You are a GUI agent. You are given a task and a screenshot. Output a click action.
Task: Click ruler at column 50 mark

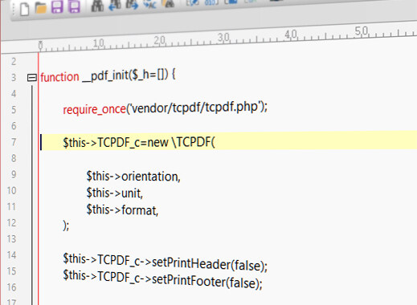pos(362,31)
